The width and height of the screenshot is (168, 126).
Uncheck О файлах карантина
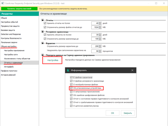click(x=71, y=77)
